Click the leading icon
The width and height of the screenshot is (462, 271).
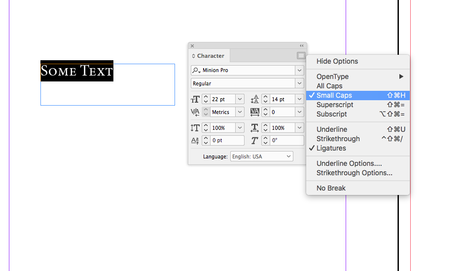pos(254,99)
